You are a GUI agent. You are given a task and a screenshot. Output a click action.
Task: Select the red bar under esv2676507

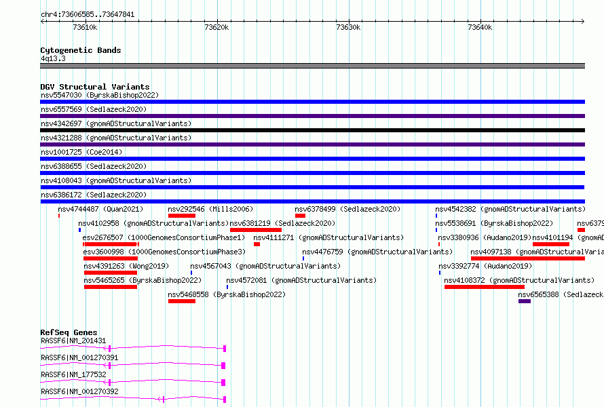coord(111,244)
